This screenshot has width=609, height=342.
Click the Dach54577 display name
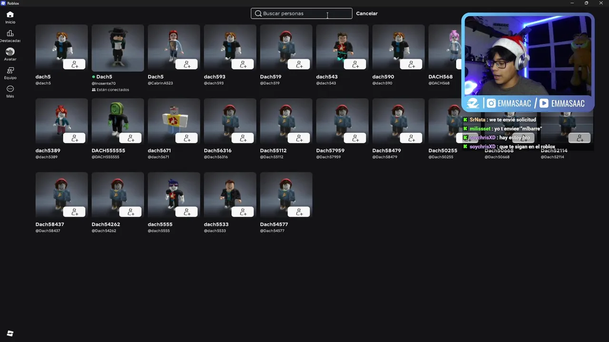click(x=274, y=224)
